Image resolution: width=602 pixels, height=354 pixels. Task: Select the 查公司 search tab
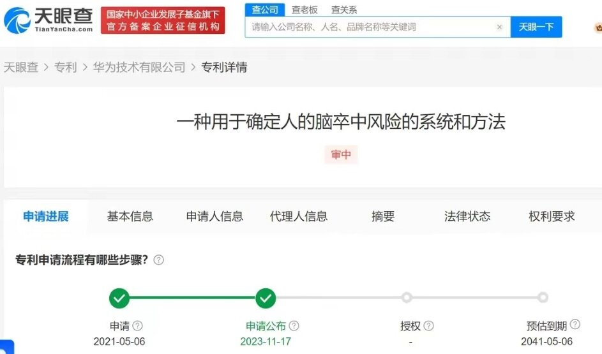pyautogui.click(x=265, y=10)
